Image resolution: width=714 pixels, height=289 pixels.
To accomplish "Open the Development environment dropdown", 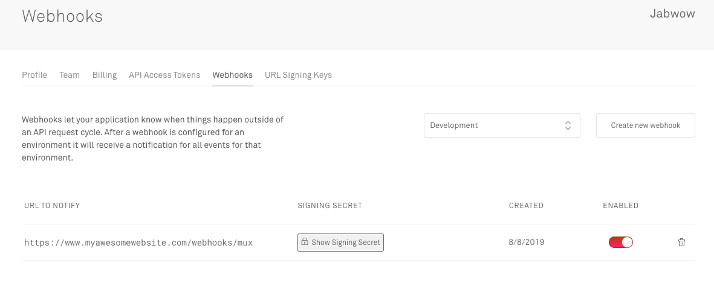I will [x=502, y=125].
